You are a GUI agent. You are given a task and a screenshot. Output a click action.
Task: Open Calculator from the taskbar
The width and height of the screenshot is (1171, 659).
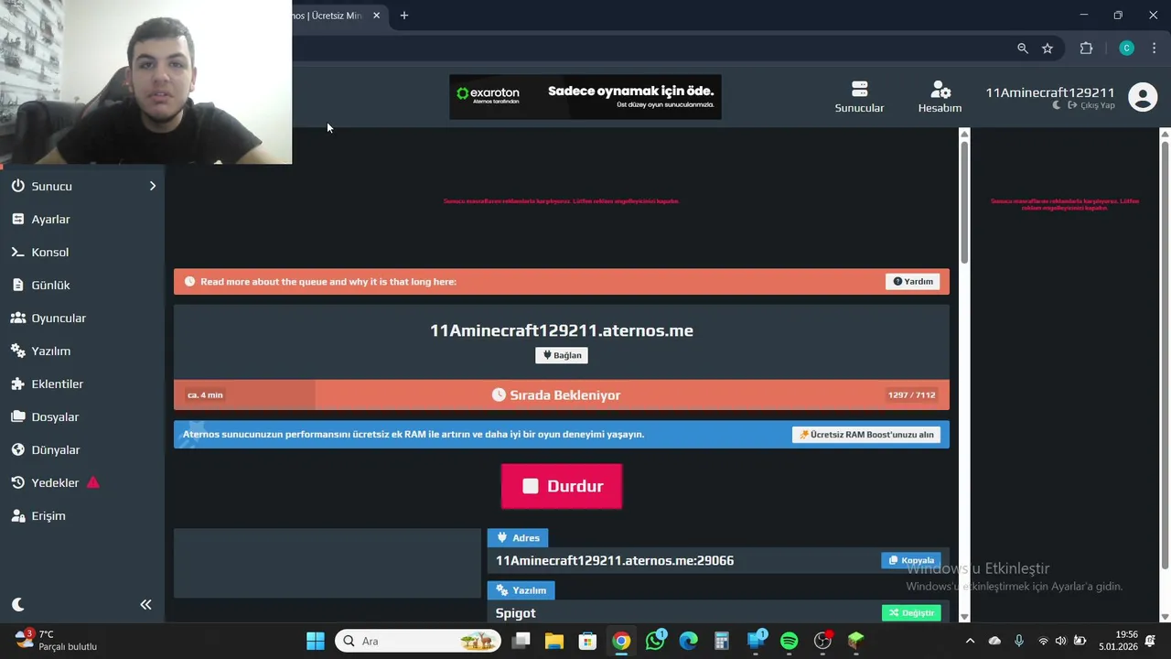point(722,641)
